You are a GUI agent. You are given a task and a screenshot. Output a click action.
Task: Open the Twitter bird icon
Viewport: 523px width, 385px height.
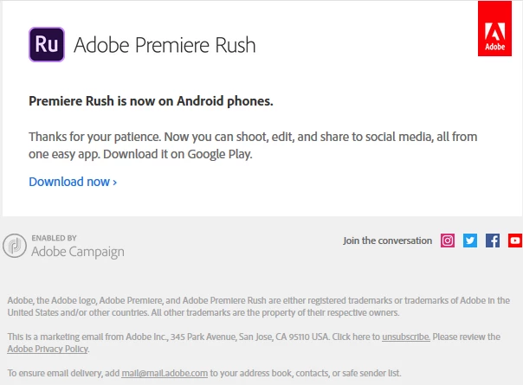tap(470, 241)
